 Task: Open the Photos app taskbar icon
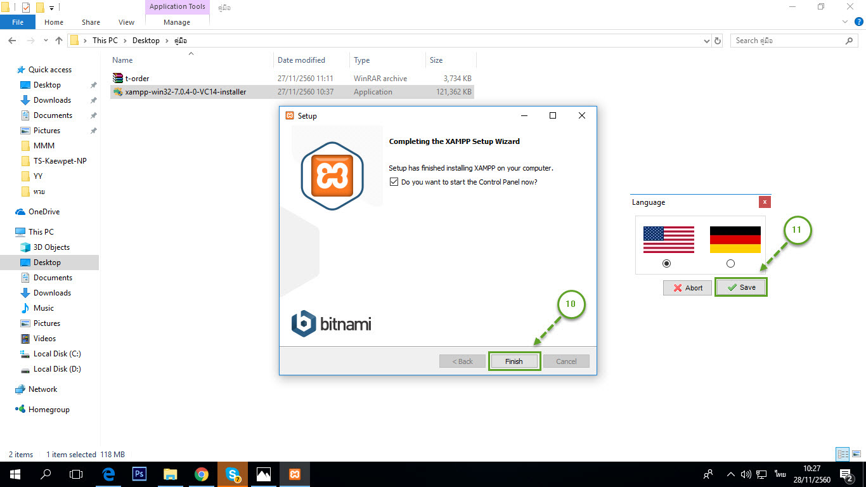click(263, 474)
